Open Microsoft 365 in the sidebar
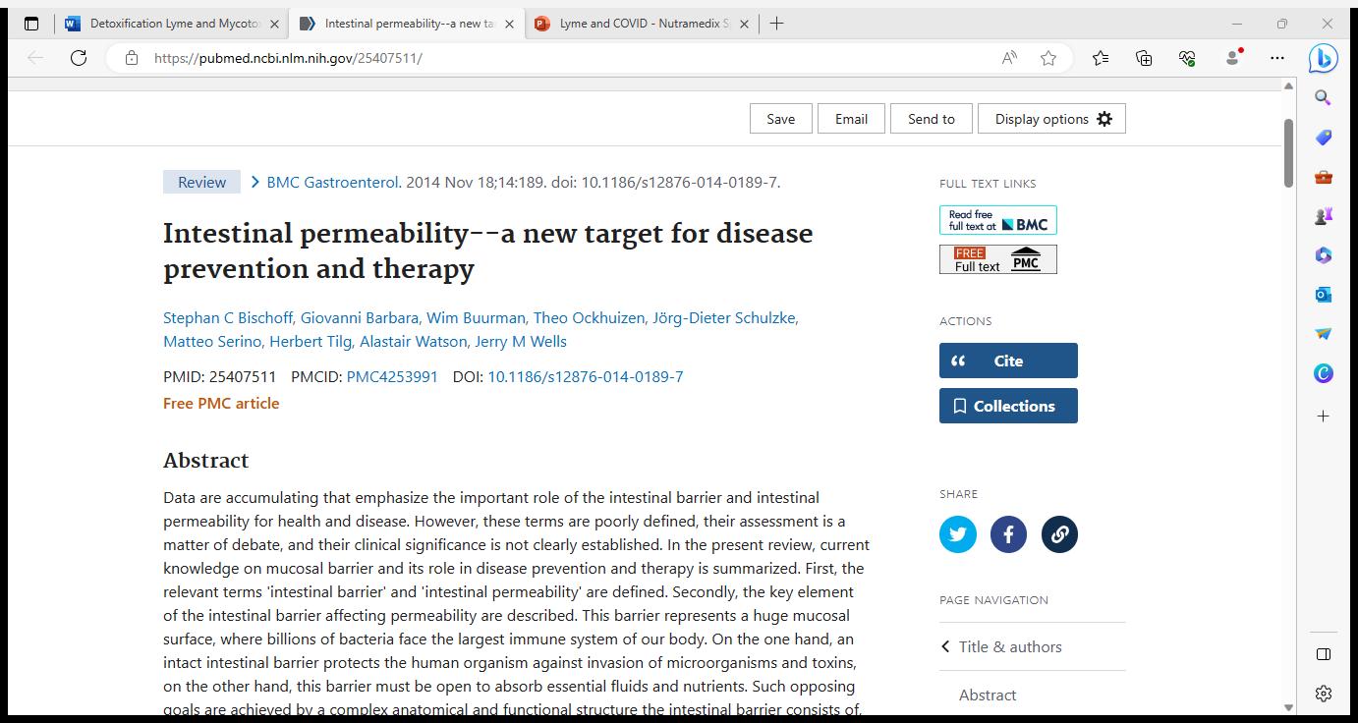The width and height of the screenshot is (1358, 723). [1324, 255]
